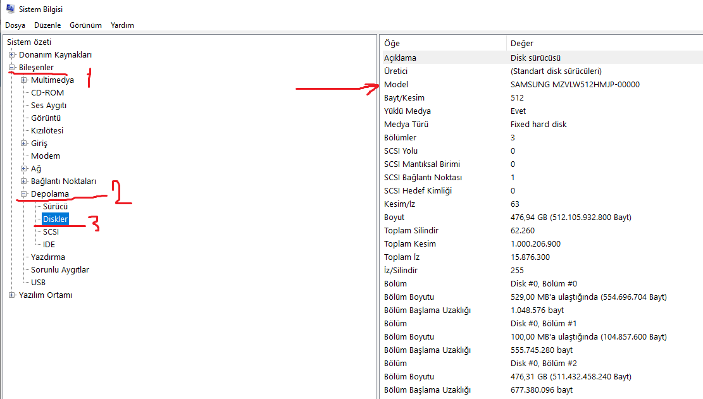
Task: Open the Dosya menu
Action: click(x=15, y=25)
